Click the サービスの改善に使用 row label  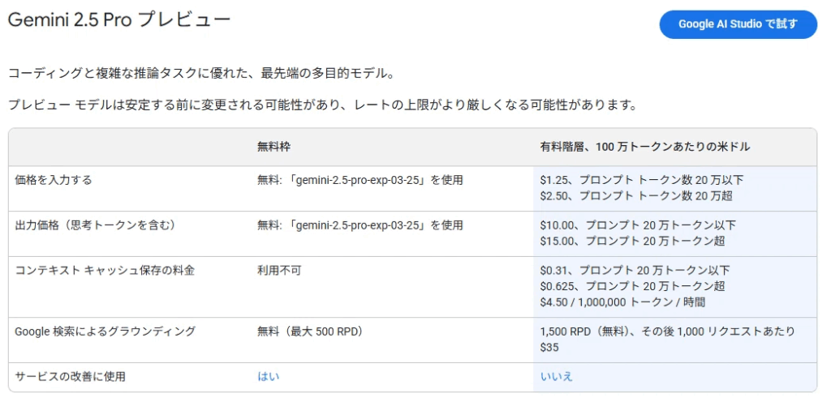click(71, 376)
